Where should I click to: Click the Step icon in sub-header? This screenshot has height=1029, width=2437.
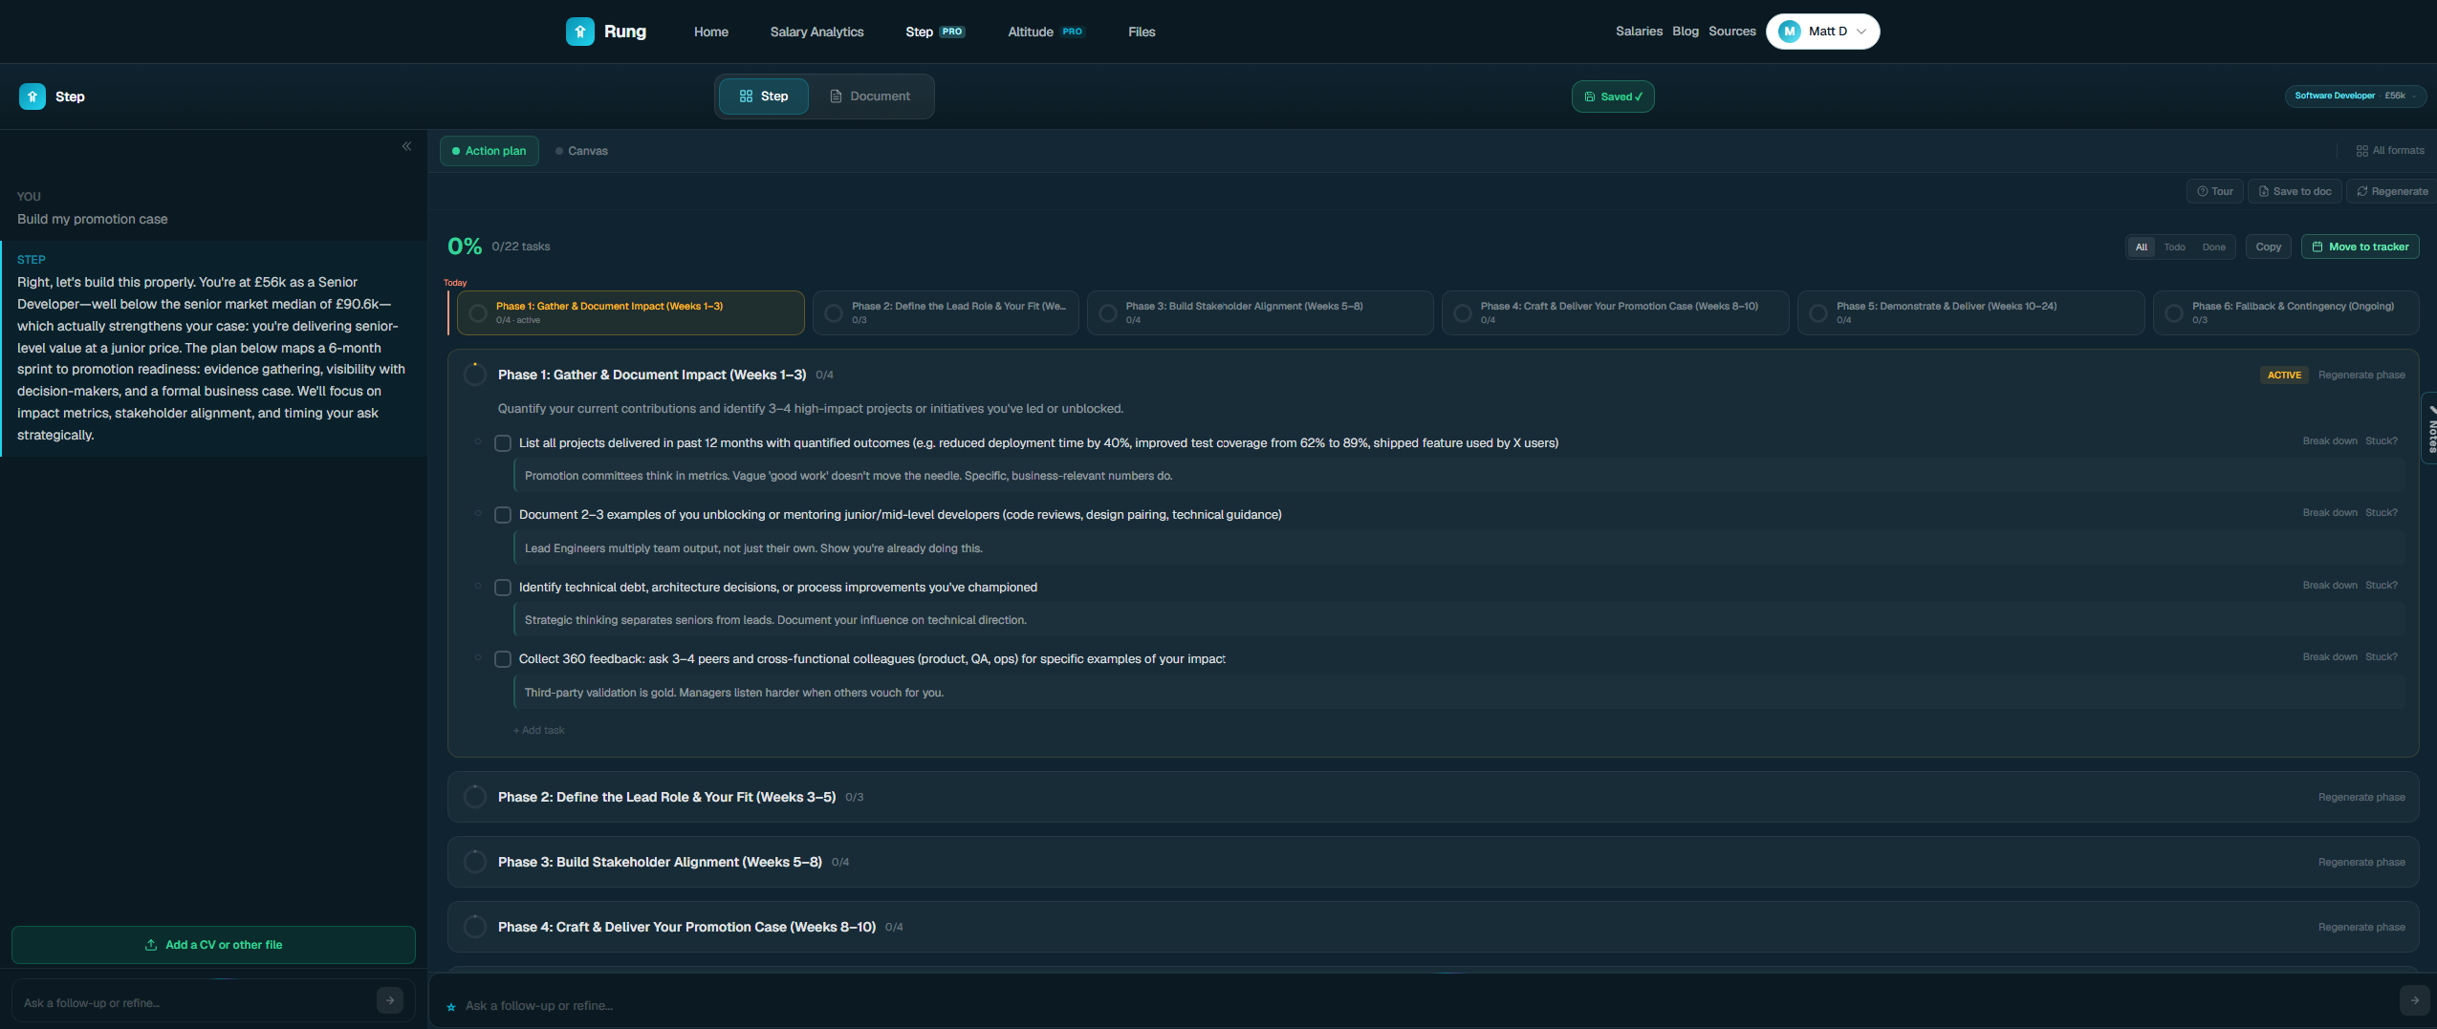(33, 96)
